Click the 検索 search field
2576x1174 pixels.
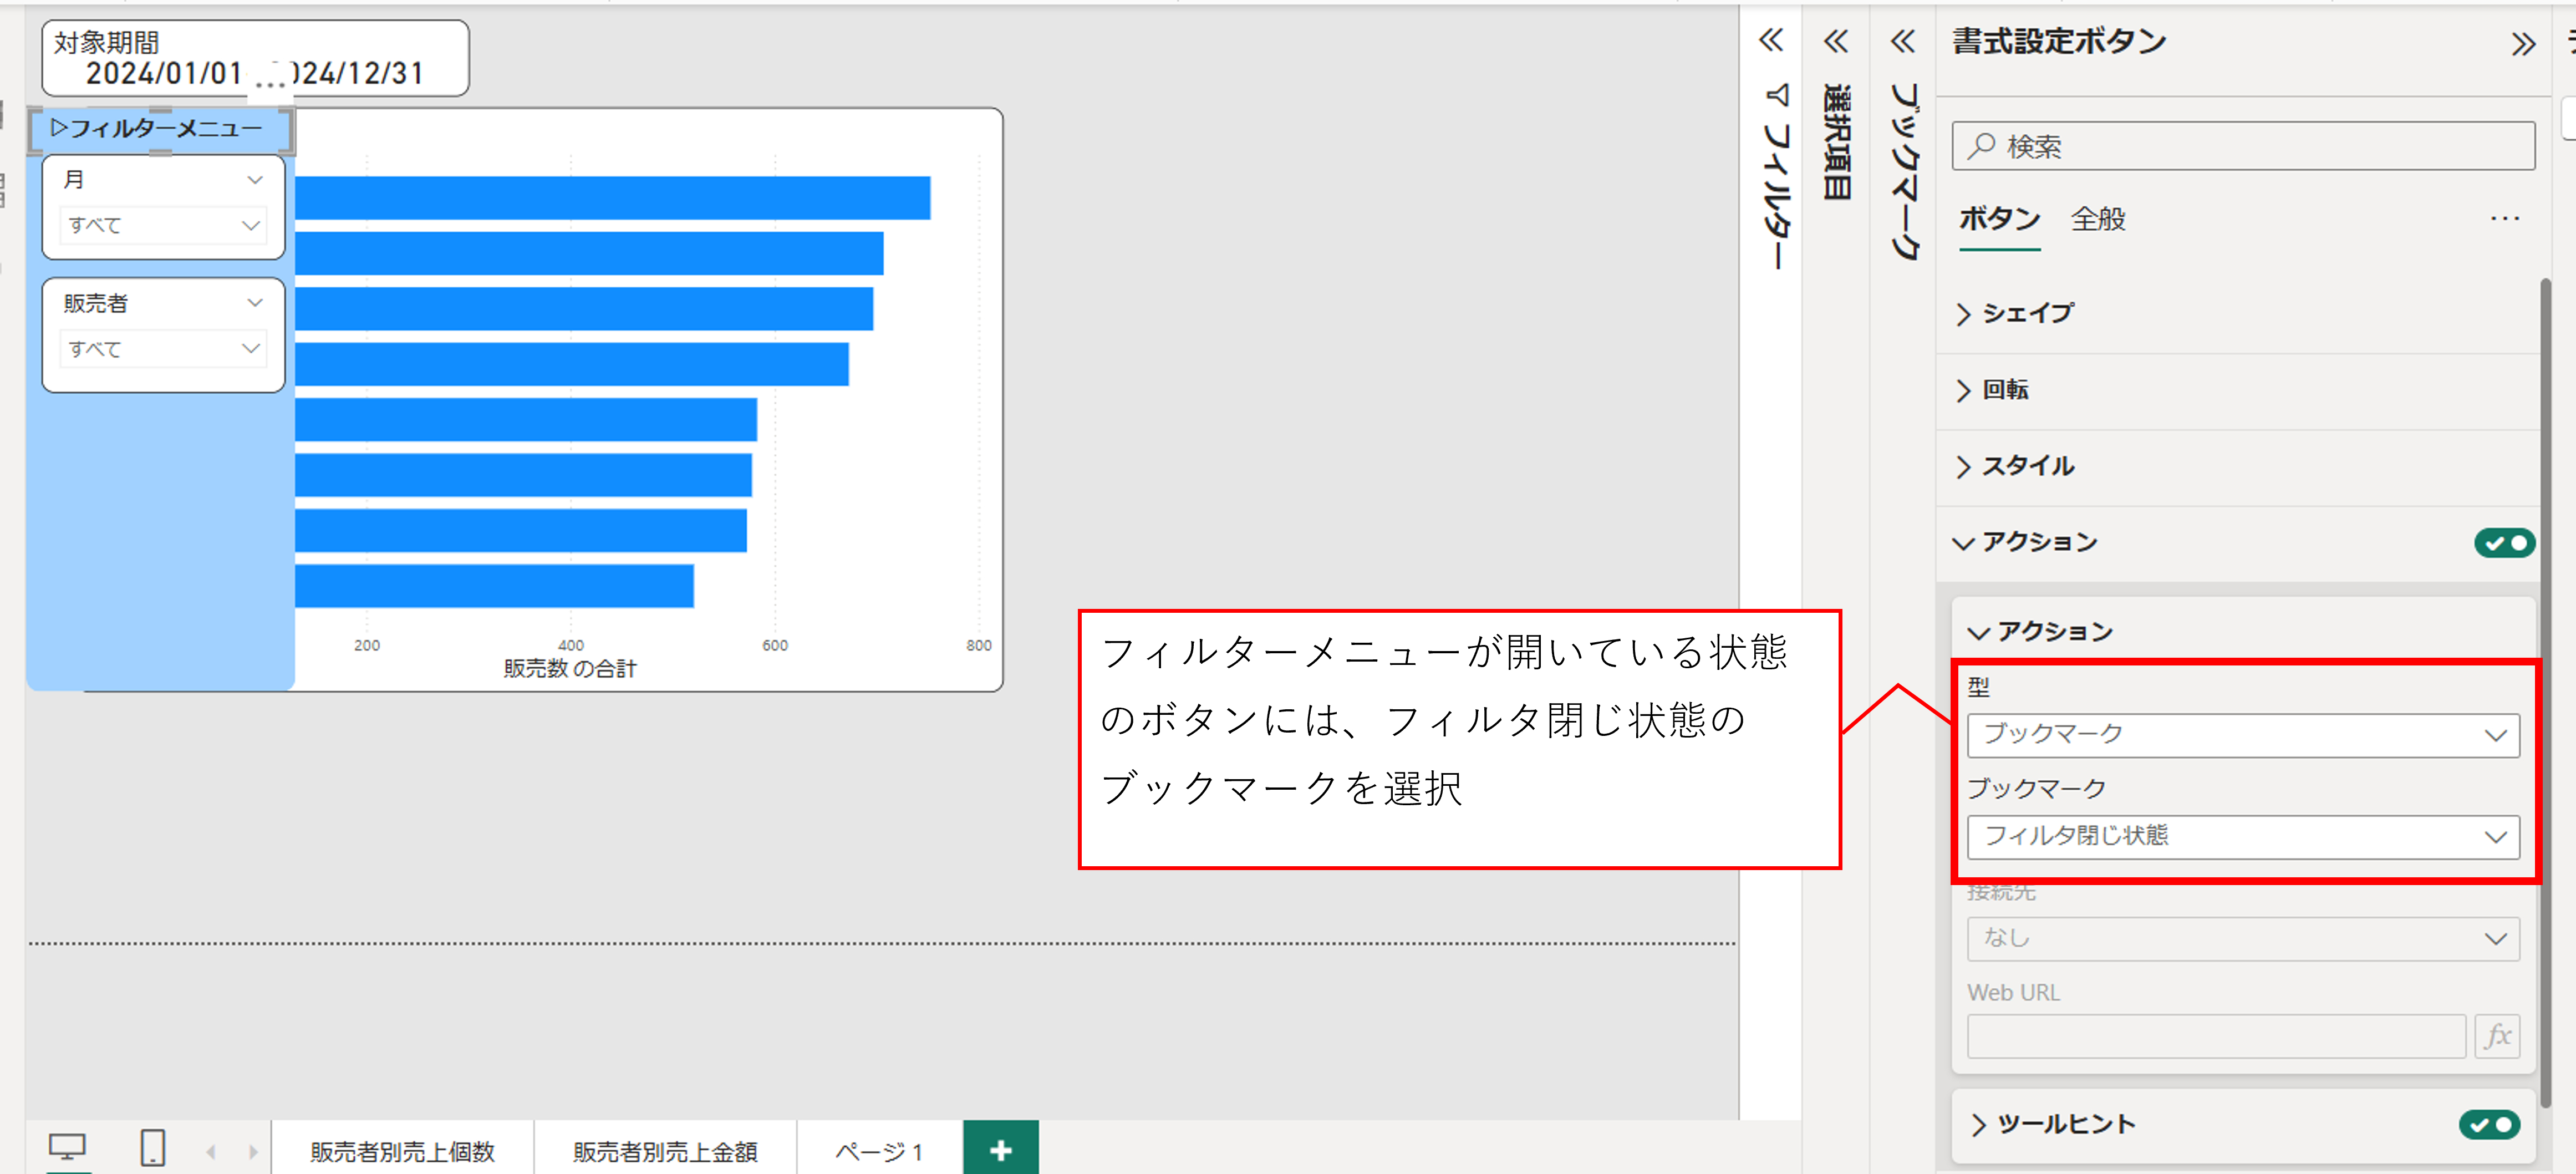pos(2243,146)
